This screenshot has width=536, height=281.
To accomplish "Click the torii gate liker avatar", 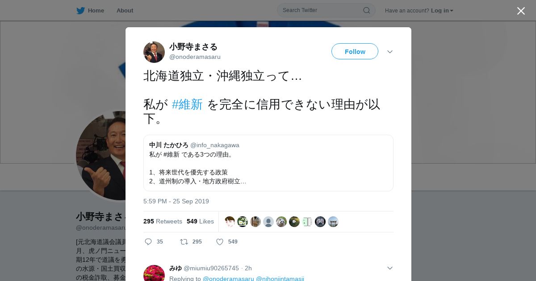I will [x=333, y=222].
